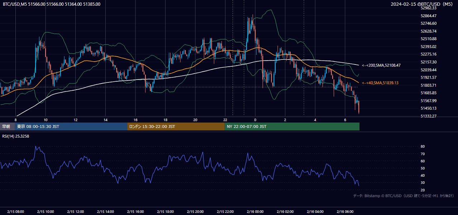Click hour tick 20 on price chart axis
Viewport: 458px width, 215px height.
(x=195, y=120)
